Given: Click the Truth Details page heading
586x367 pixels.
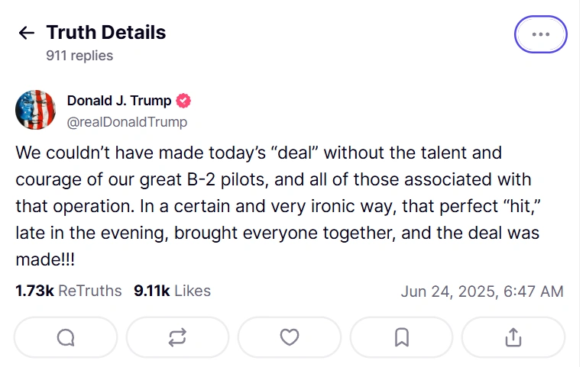Looking at the screenshot, I should [106, 33].
